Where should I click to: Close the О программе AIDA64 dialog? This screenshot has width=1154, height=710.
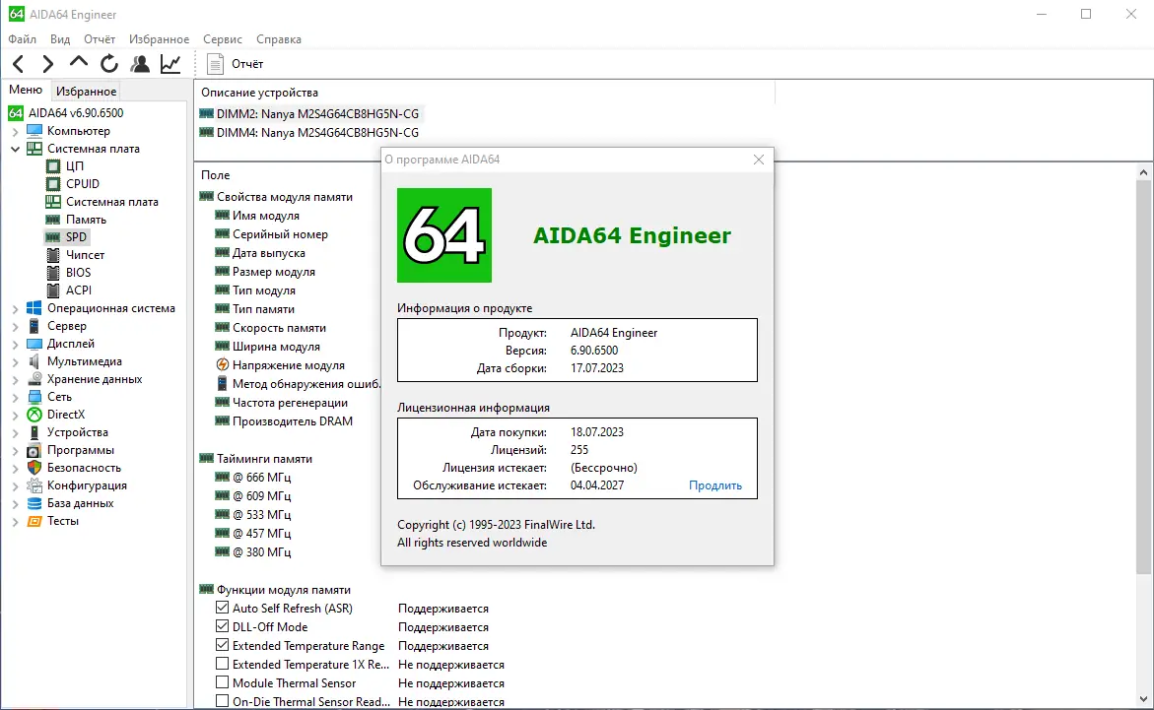click(759, 160)
